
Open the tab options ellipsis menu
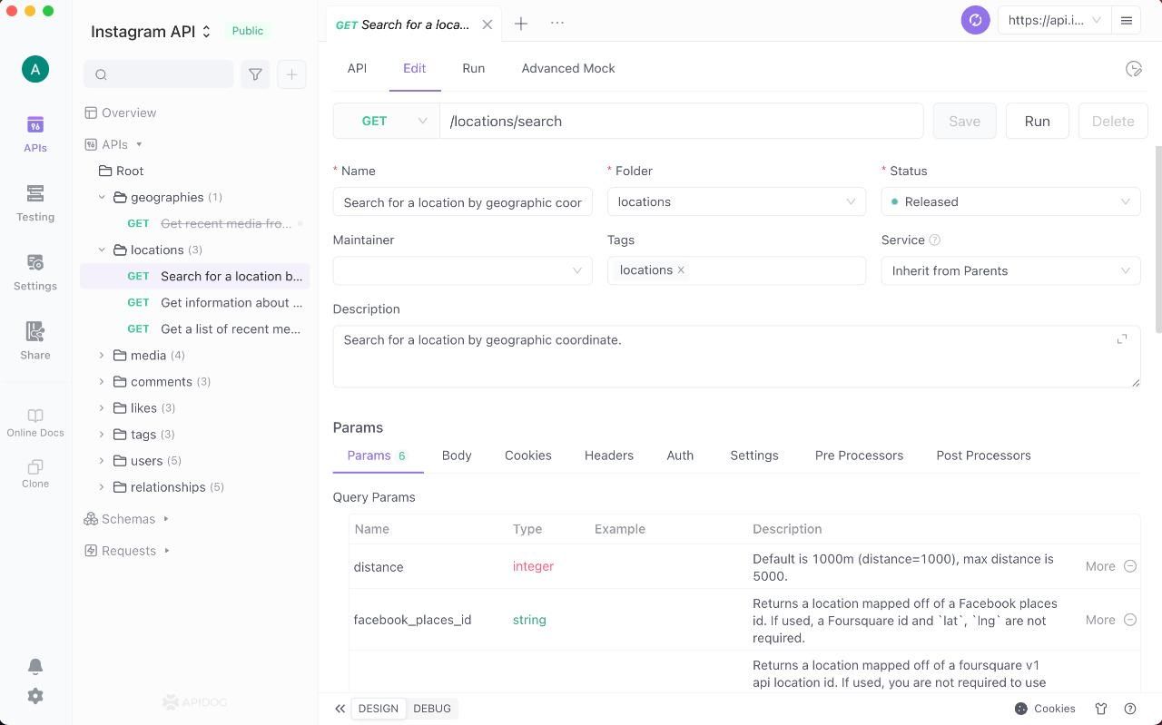pos(557,24)
